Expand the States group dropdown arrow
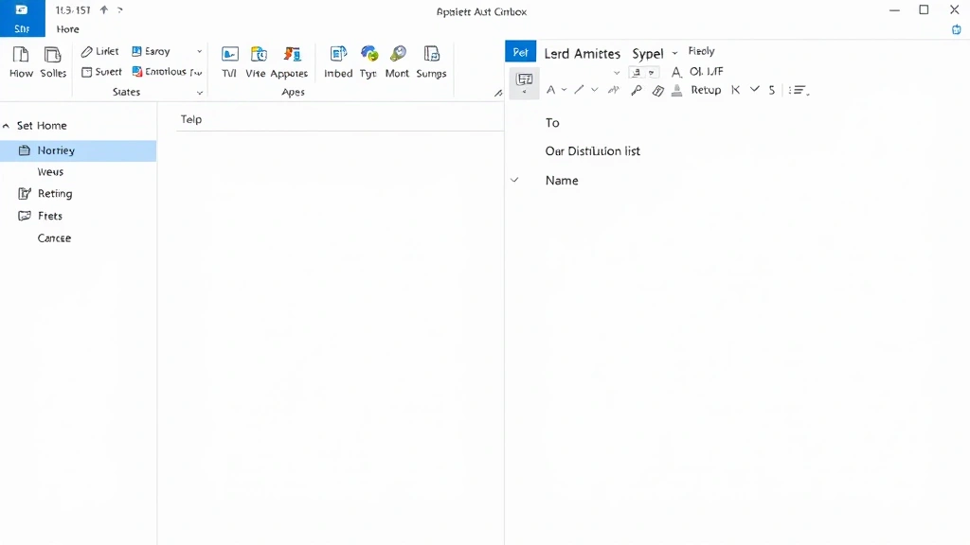The width and height of the screenshot is (970, 545). click(x=199, y=93)
